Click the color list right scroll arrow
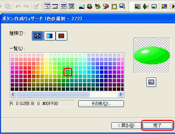The image size is (175, 134). pos(121,94)
